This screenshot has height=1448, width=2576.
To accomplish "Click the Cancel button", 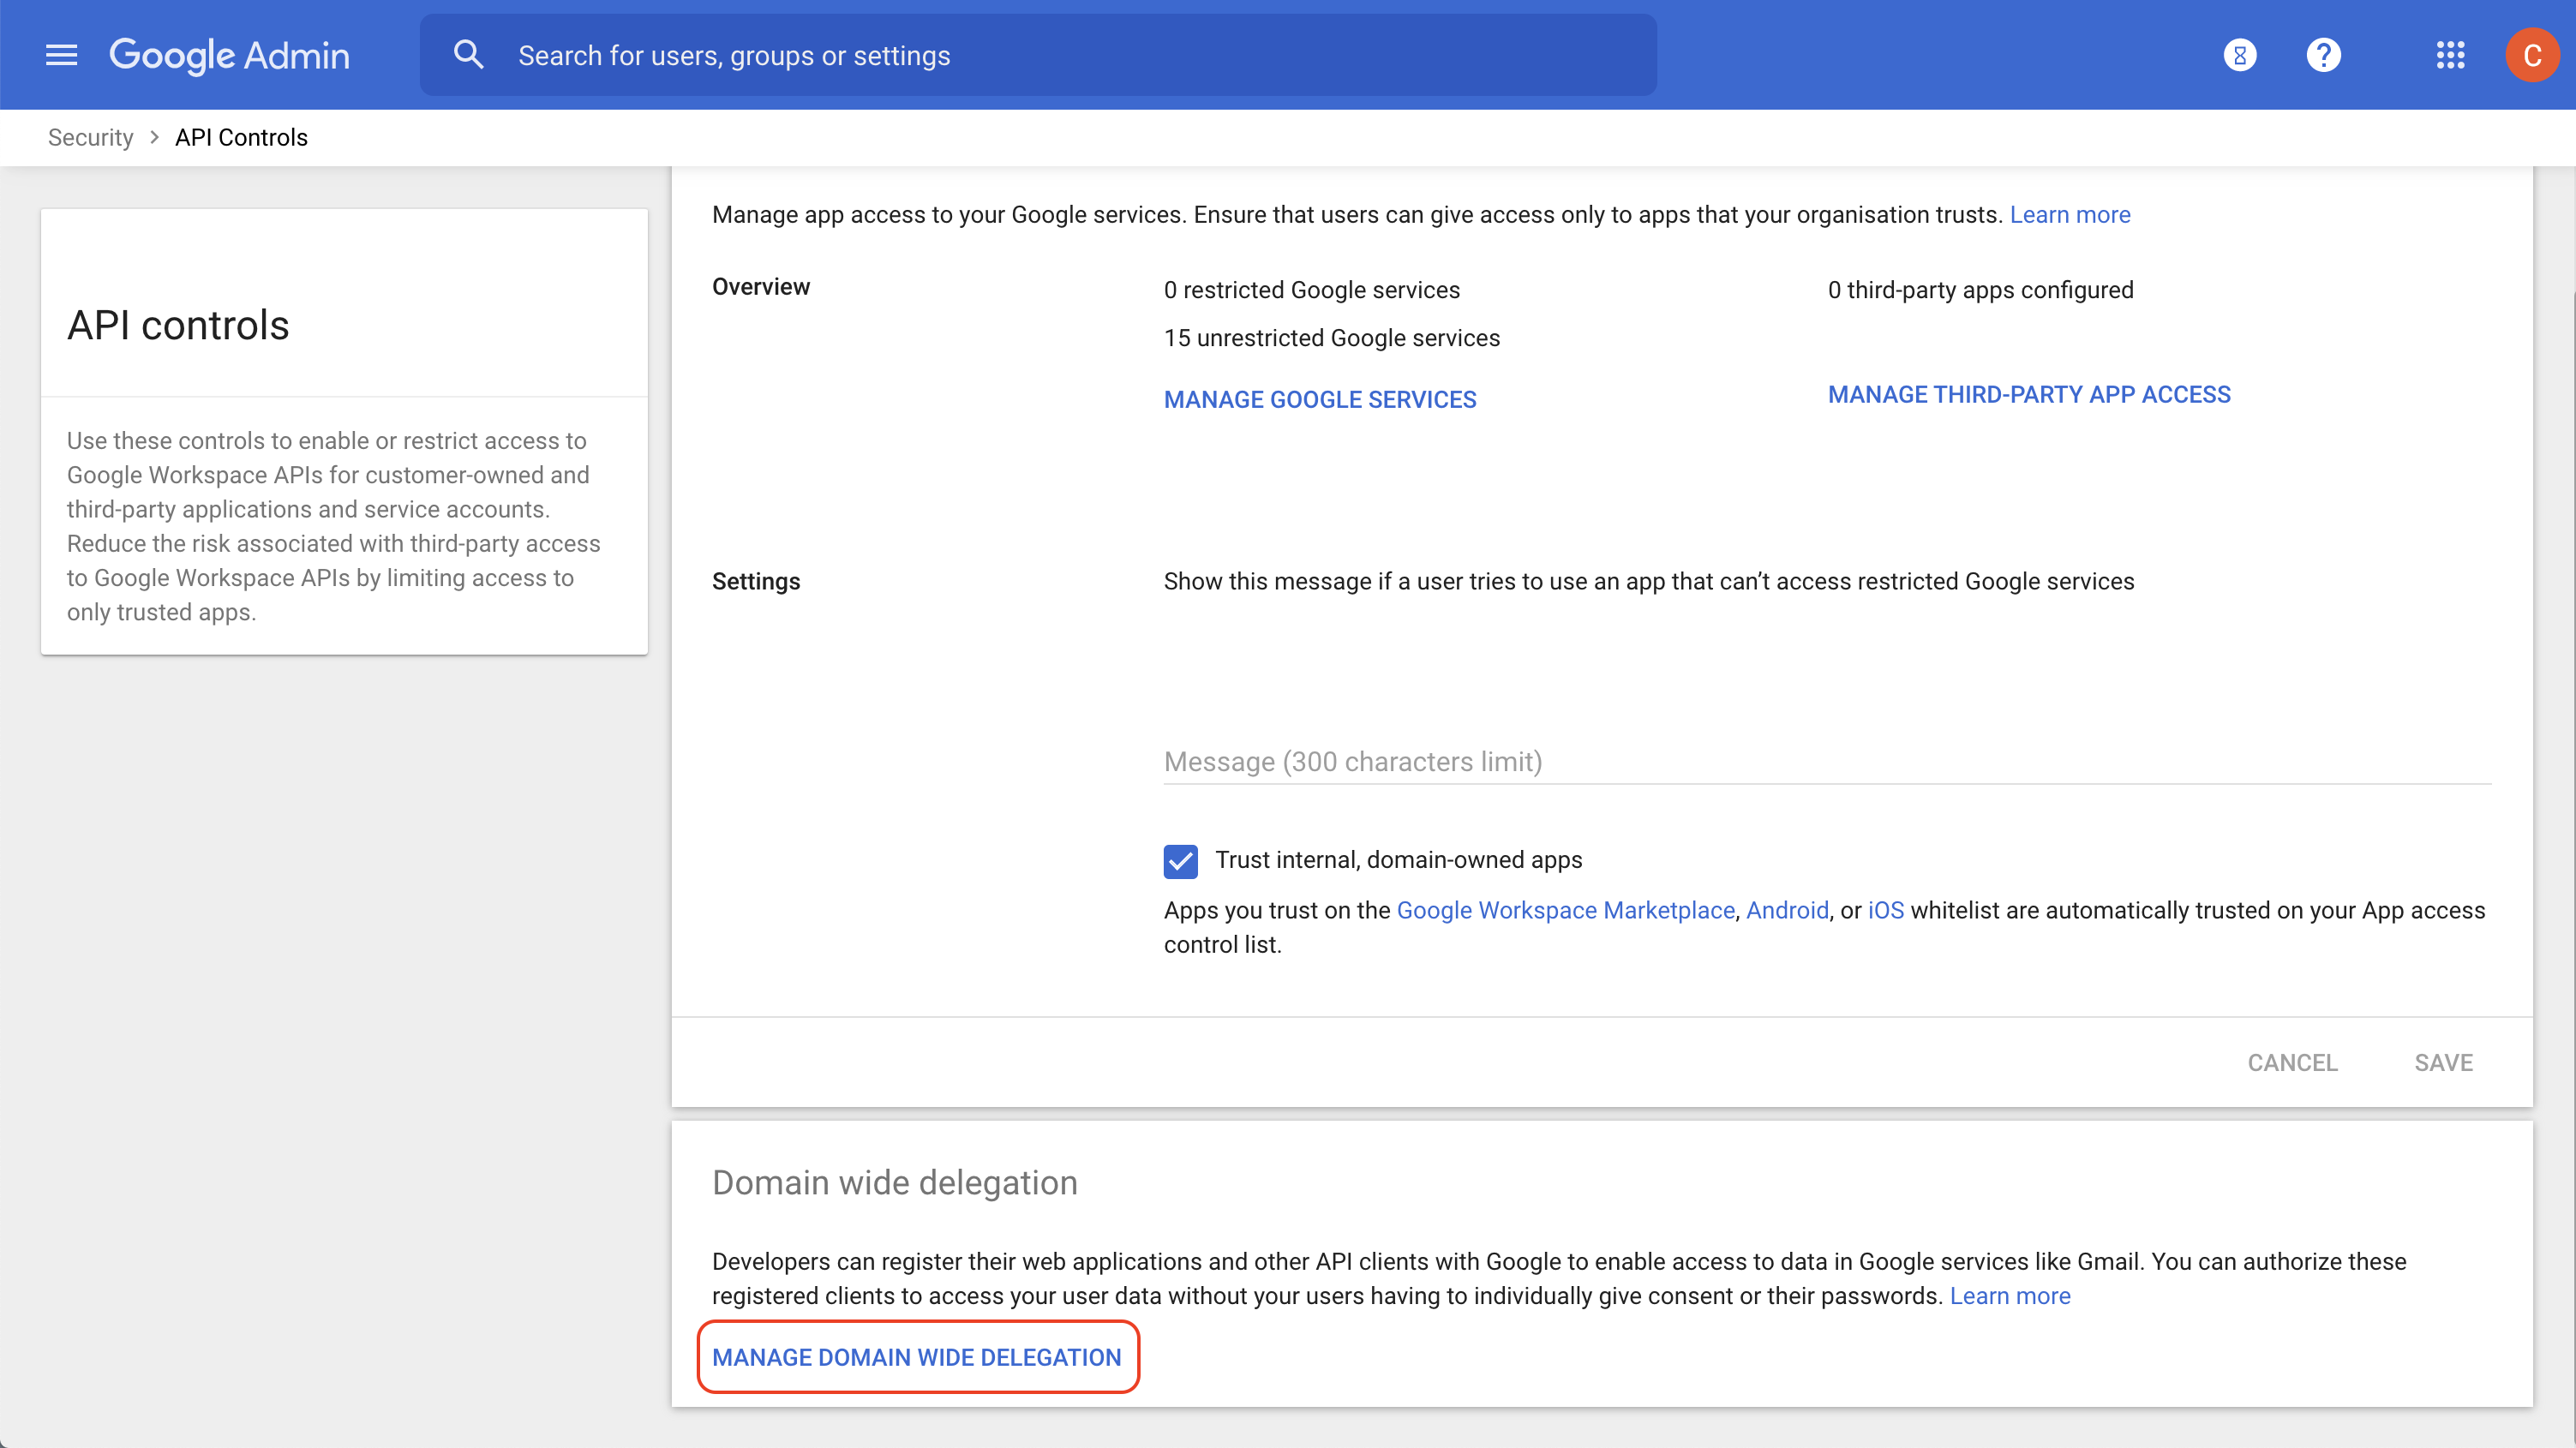I will (x=2292, y=1062).
